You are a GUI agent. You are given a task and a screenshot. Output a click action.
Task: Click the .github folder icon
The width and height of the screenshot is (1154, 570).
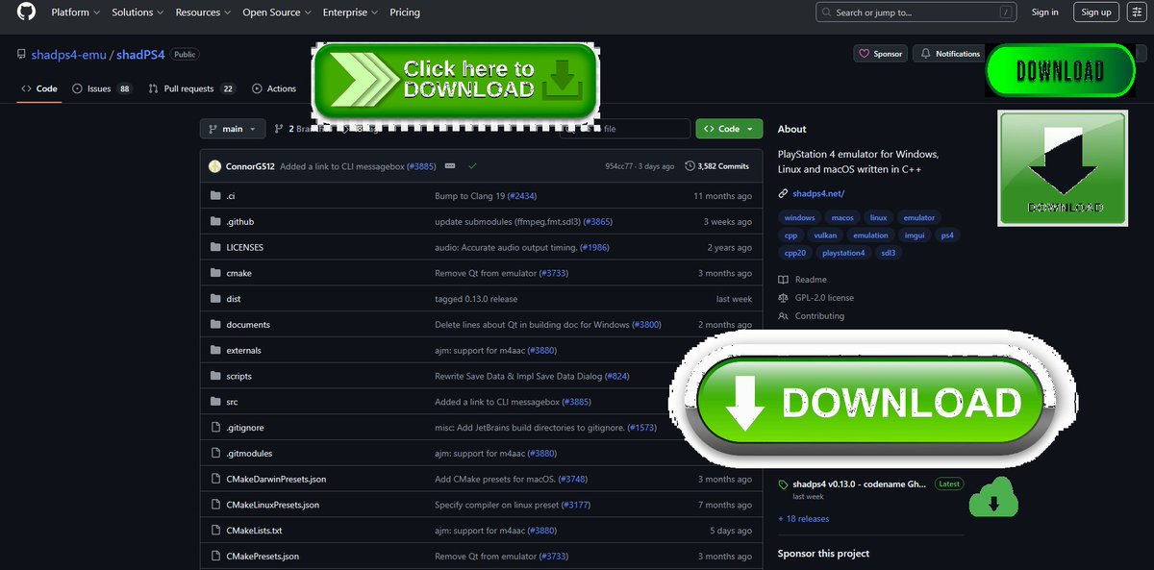215,222
